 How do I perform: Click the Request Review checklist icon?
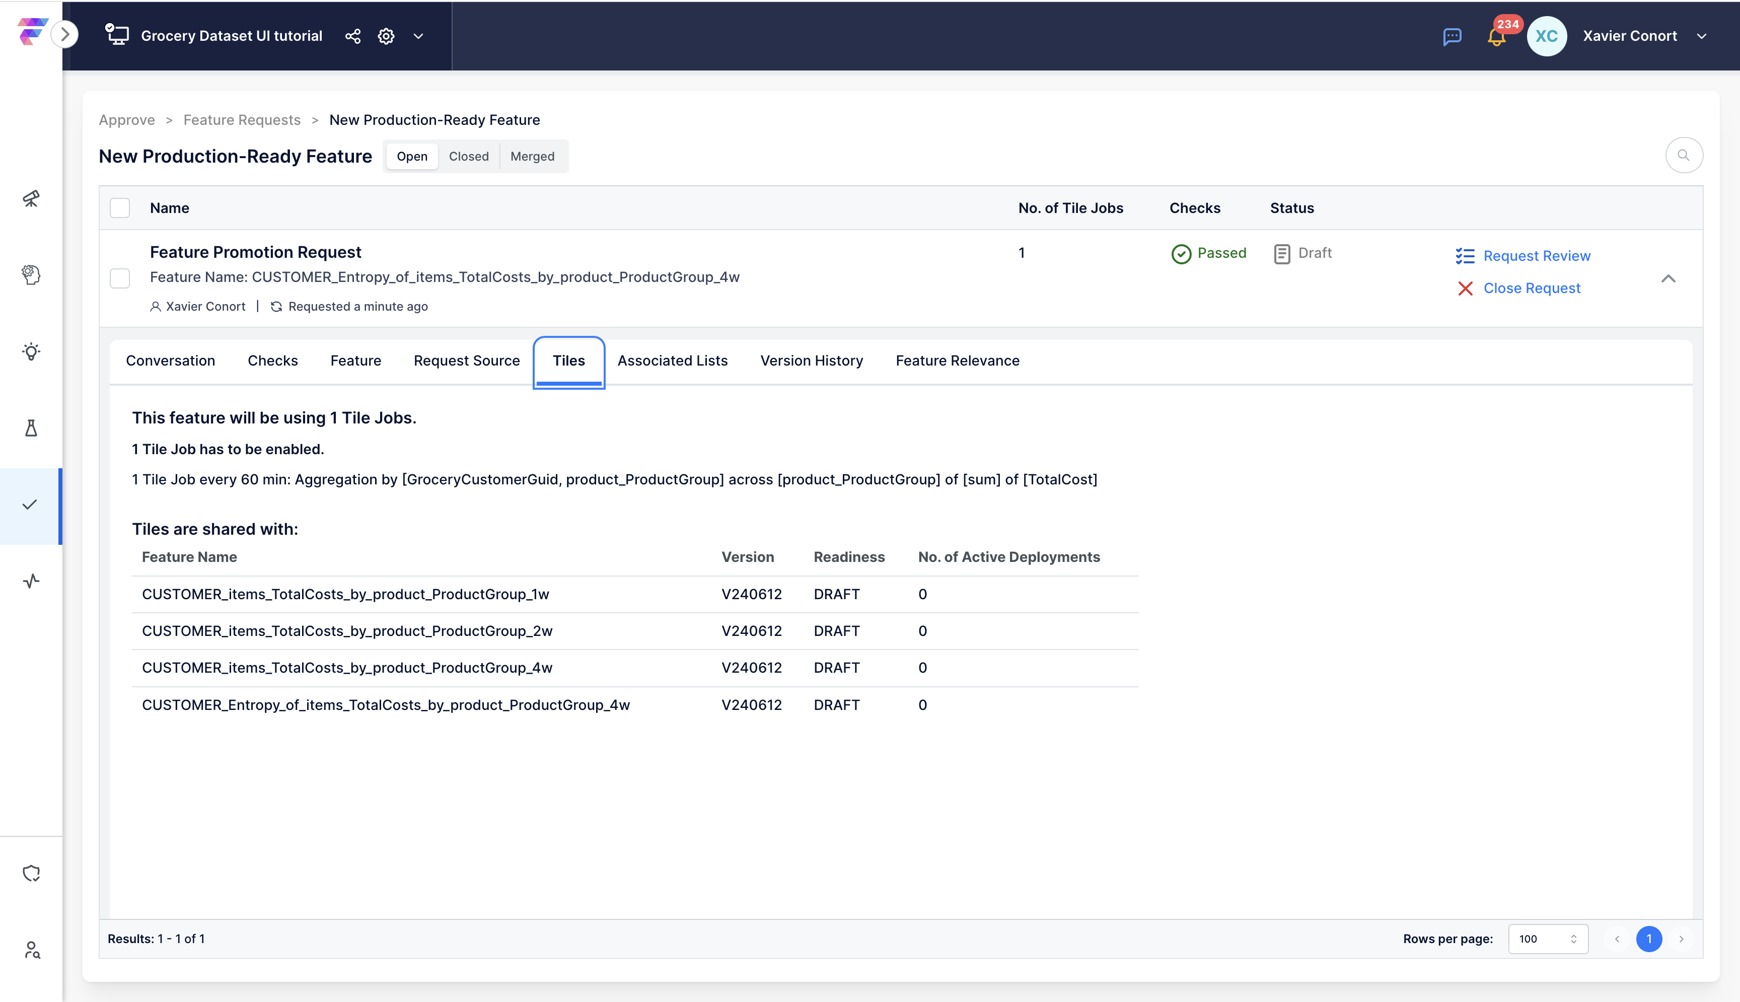1465,256
